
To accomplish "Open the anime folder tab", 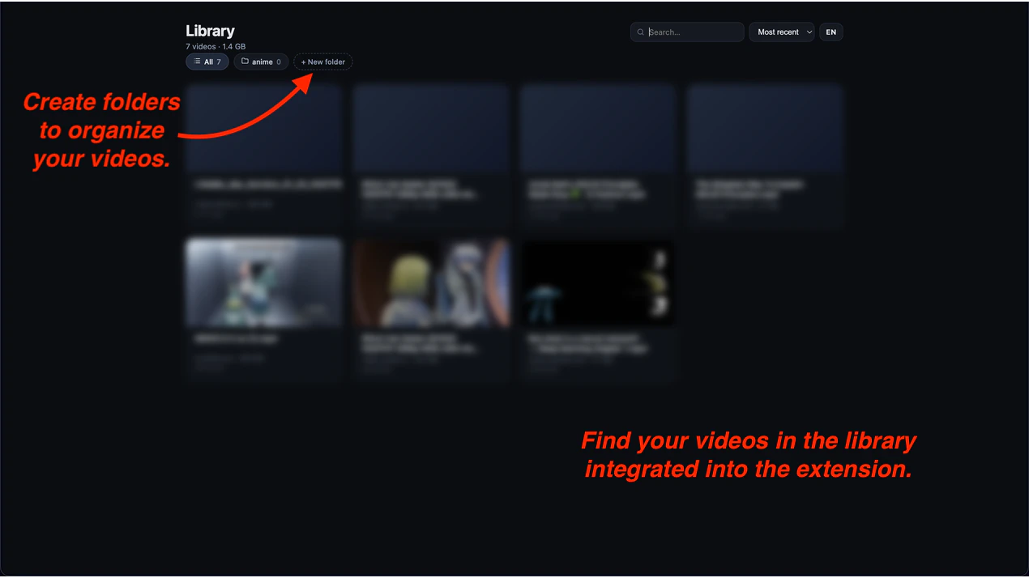I will [x=261, y=62].
